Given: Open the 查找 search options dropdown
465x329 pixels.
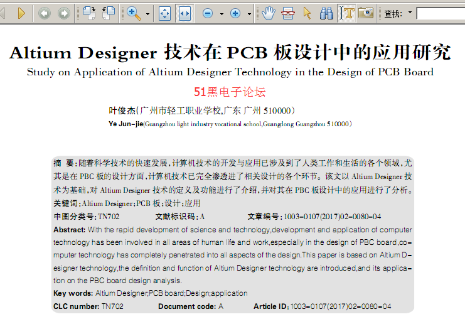Looking at the screenshot, I should (x=410, y=13).
